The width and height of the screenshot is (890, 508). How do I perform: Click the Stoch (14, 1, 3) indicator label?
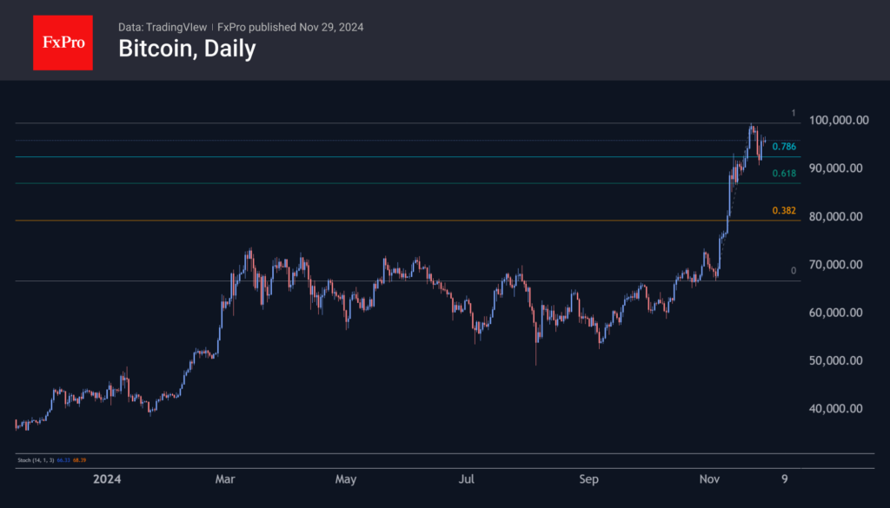click(x=35, y=459)
